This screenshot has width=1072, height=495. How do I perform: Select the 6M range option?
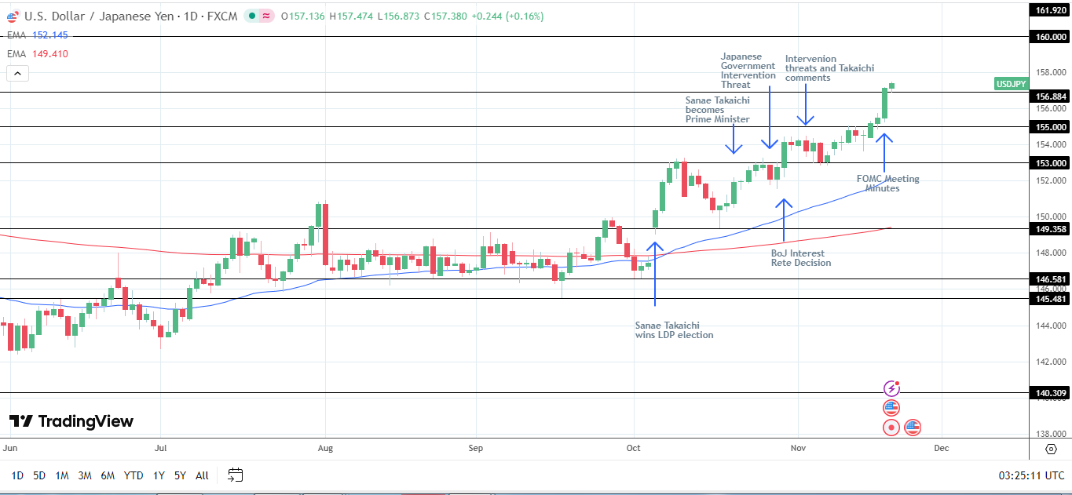(x=108, y=475)
